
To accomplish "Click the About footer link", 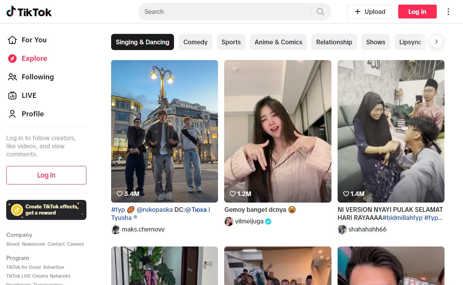I will click(13, 244).
